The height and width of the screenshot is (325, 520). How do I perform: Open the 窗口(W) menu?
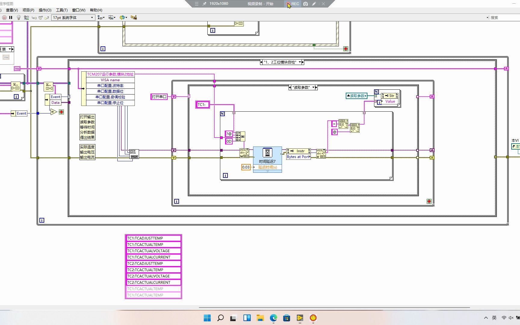79,10
